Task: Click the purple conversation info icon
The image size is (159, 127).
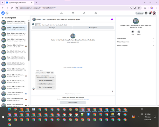Action: click(112, 19)
